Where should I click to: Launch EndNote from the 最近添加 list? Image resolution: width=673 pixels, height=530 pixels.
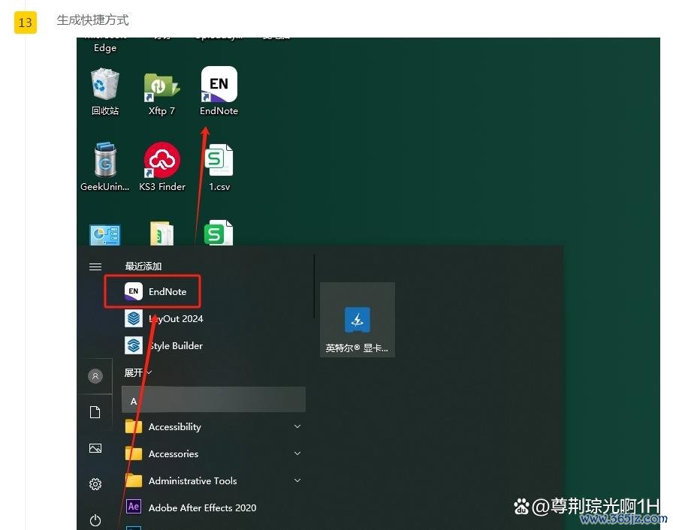pos(155,291)
